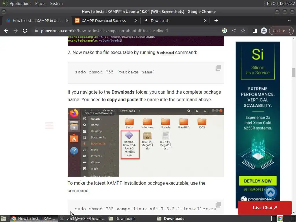Select the How to Install XAMPP tab
Image resolution: width=296 pixels, height=222 pixels.
pyautogui.click(x=37, y=21)
